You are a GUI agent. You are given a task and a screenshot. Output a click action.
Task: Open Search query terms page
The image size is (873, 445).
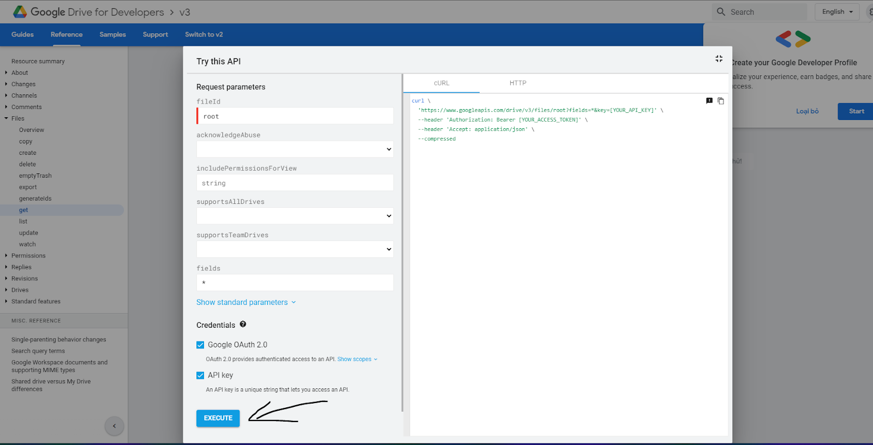(x=38, y=351)
